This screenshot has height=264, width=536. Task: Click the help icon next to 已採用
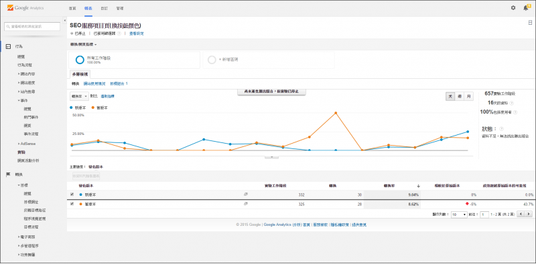click(119, 33)
